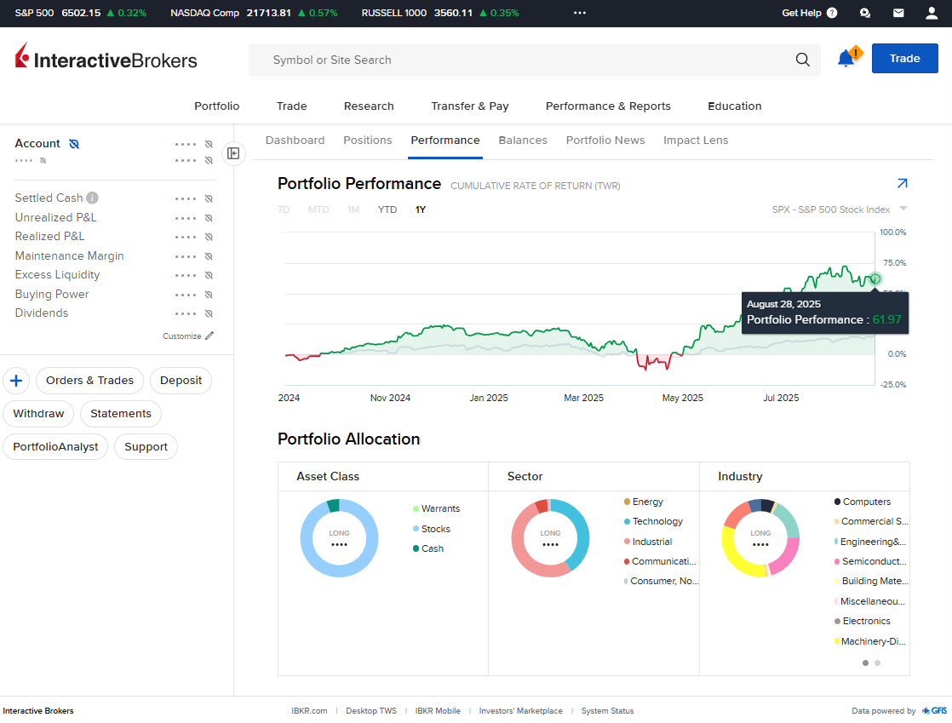Collapse the account sidebar panel icon
This screenshot has height=723, width=952.
(233, 153)
